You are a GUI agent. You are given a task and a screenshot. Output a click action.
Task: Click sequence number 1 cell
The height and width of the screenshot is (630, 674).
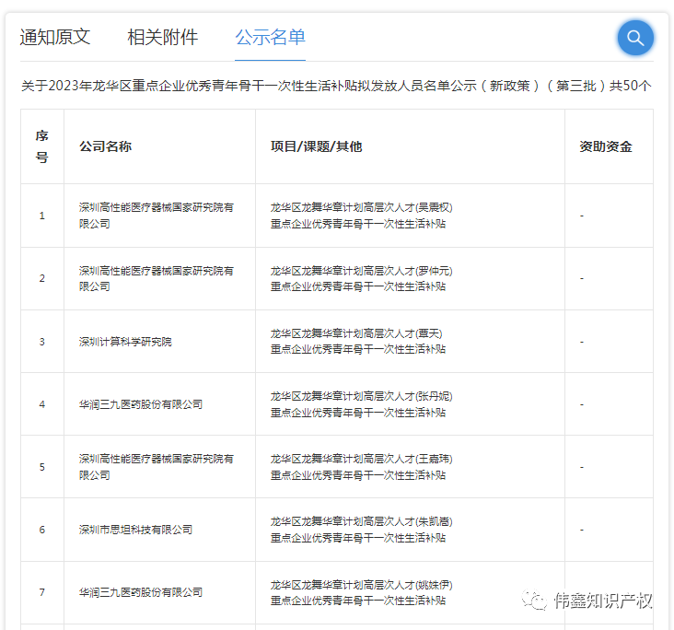[x=42, y=216]
